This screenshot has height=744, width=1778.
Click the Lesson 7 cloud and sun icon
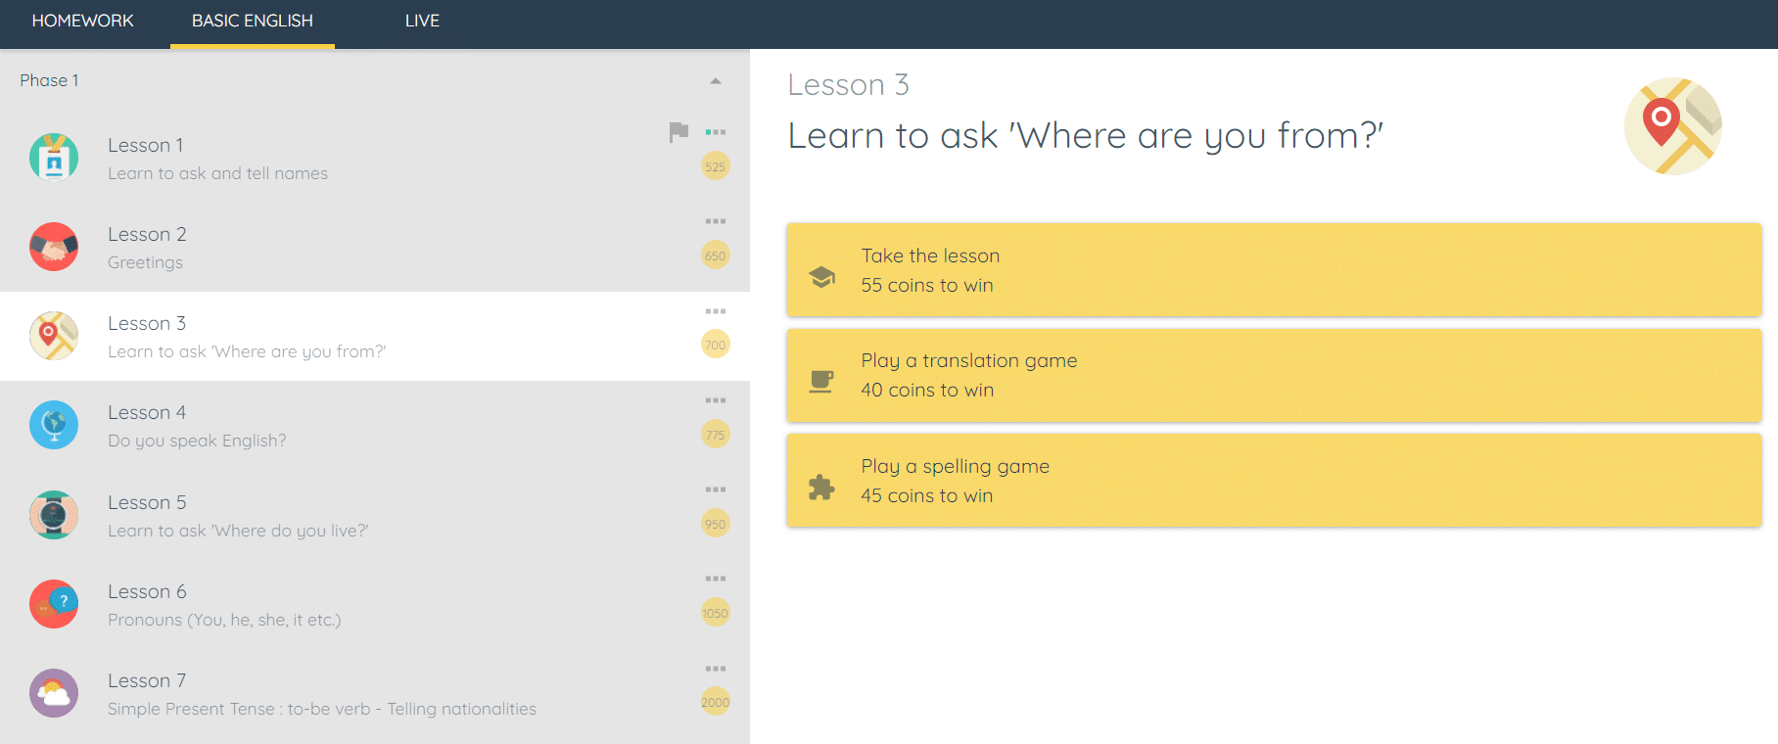pyautogui.click(x=54, y=693)
